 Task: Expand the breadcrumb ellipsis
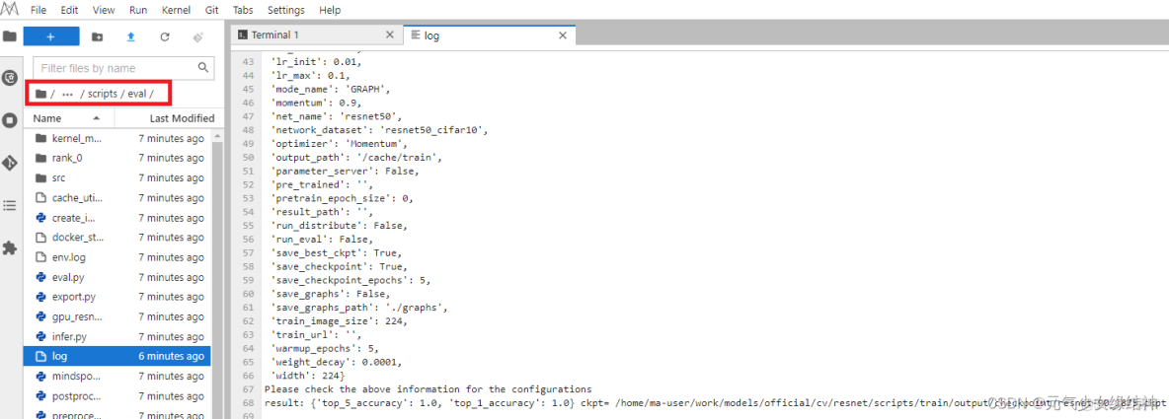(x=68, y=94)
